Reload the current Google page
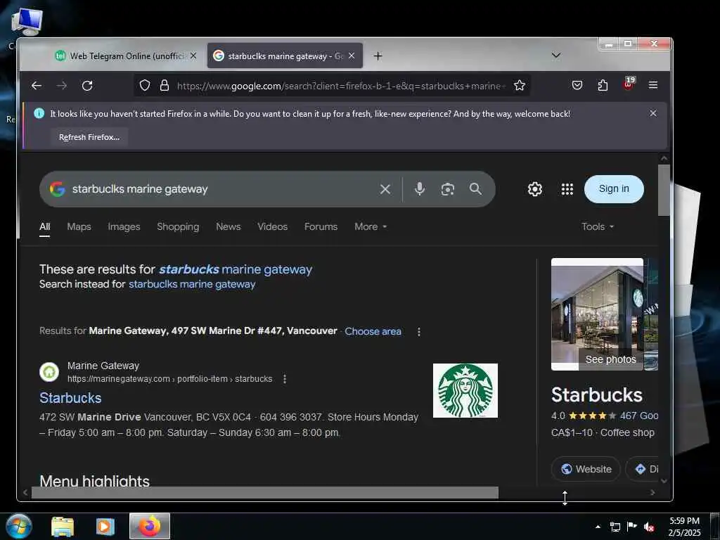 (x=87, y=85)
